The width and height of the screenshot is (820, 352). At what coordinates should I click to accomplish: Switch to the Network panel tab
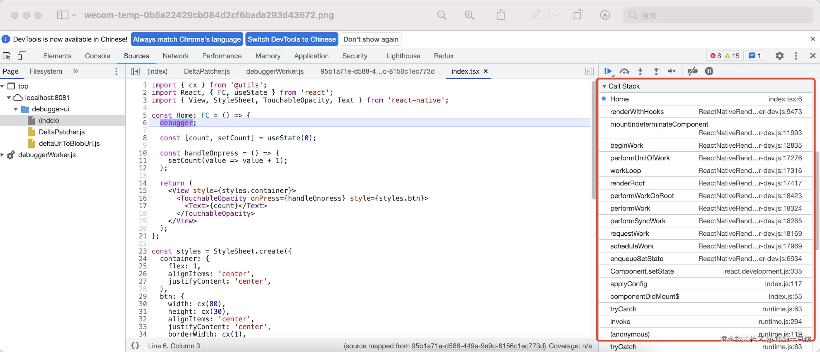(x=175, y=56)
